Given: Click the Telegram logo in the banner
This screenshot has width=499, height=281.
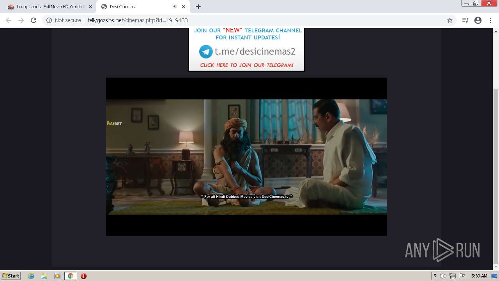Looking at the screenshot, I should coord(206,52).
